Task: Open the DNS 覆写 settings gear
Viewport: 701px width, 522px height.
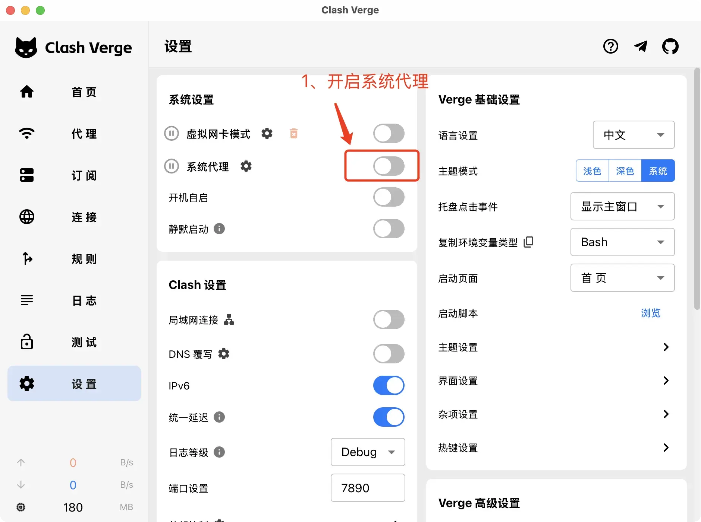Action: click(224, 354)
